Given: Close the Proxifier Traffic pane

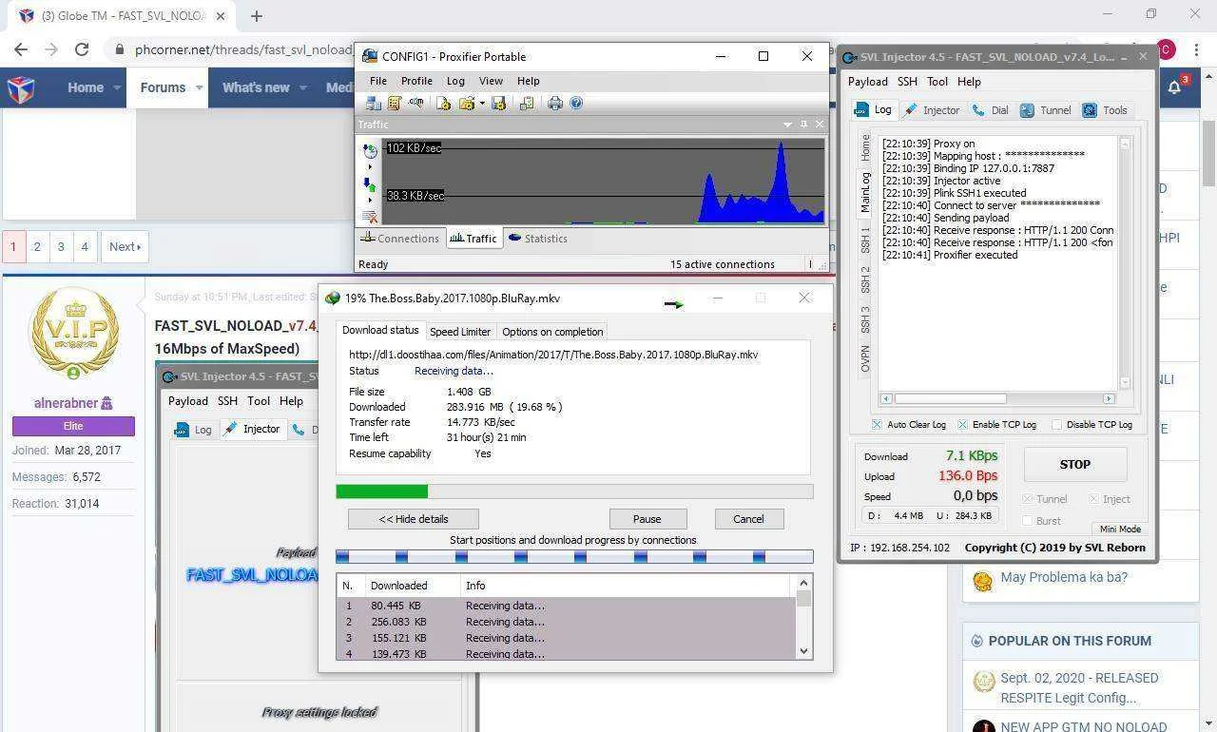Looking at the screenshot, I should click(820, 125).
